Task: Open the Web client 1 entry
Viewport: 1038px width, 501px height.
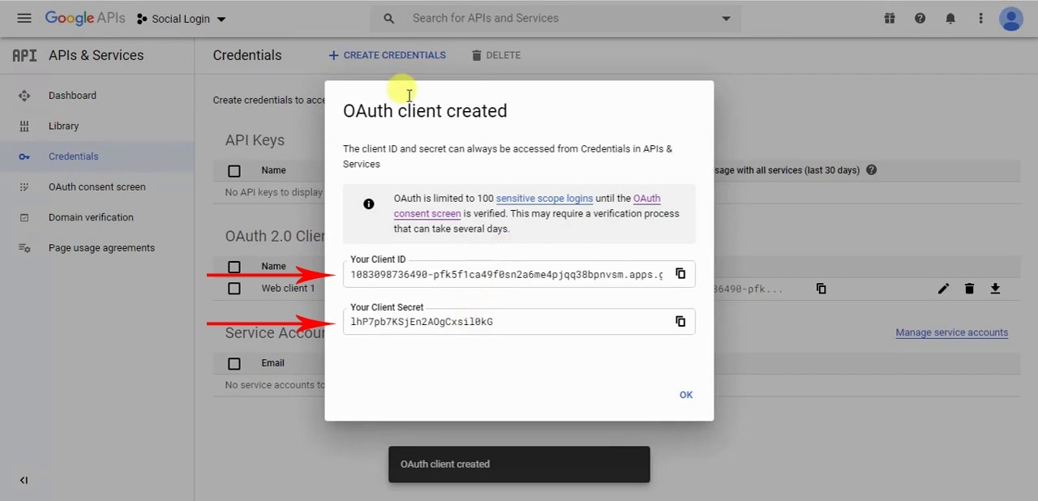Action: [x=288, y=289]
